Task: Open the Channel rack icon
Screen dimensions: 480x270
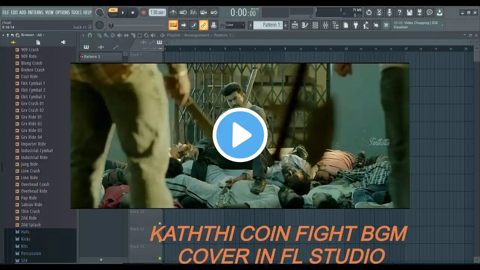Action: [x=315, y=25]
